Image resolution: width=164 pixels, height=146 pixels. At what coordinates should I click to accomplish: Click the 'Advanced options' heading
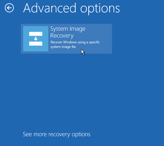click(72, 8)
